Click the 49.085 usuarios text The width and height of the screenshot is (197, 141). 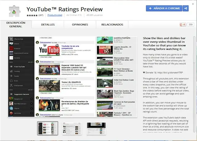click(94, 15)
